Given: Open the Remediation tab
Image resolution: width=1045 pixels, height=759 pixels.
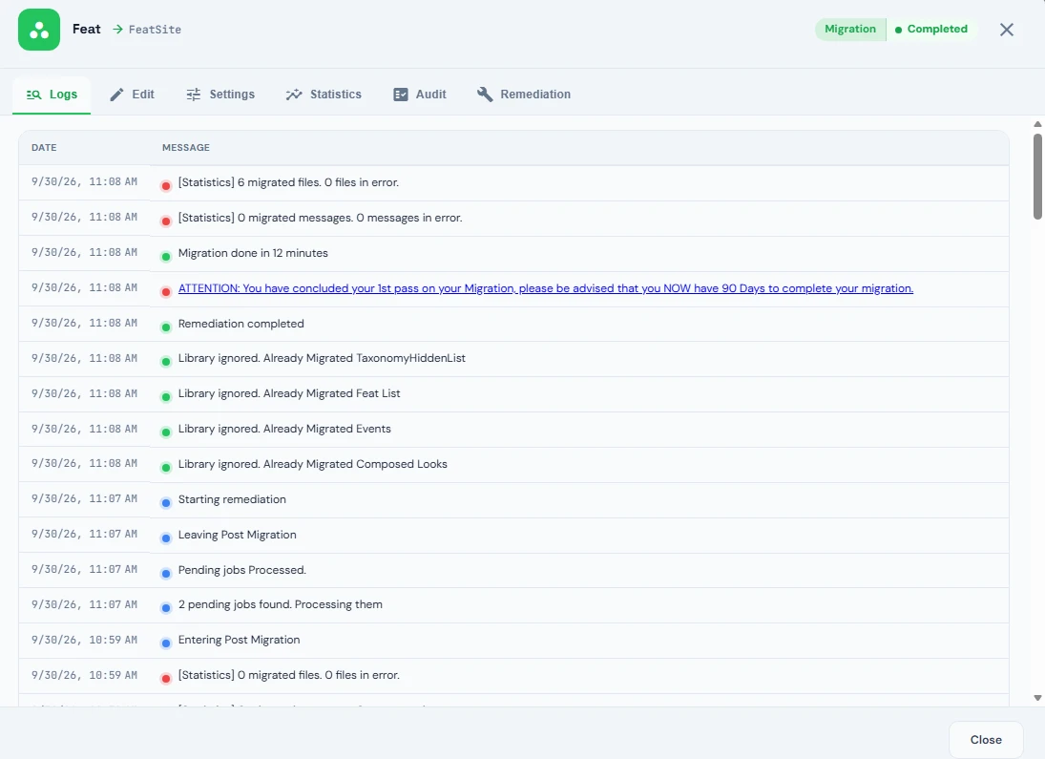Looking at the screenshot, I should (x=524, y=95).
